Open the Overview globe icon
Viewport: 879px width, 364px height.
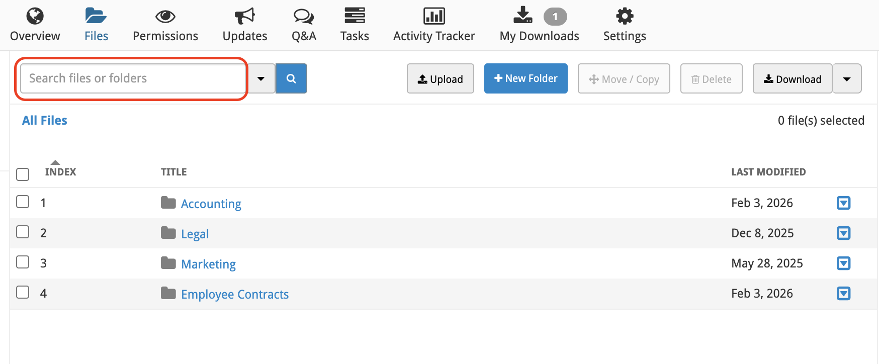(x=35, y=16)
